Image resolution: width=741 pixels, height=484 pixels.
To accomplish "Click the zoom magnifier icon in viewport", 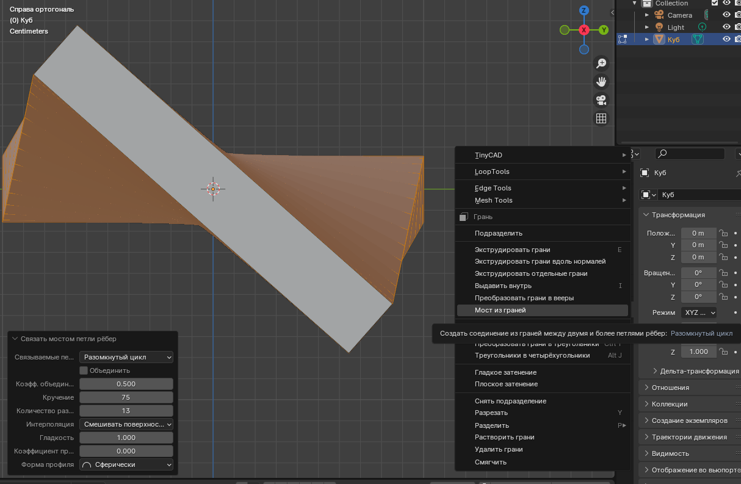I will 601,63.
